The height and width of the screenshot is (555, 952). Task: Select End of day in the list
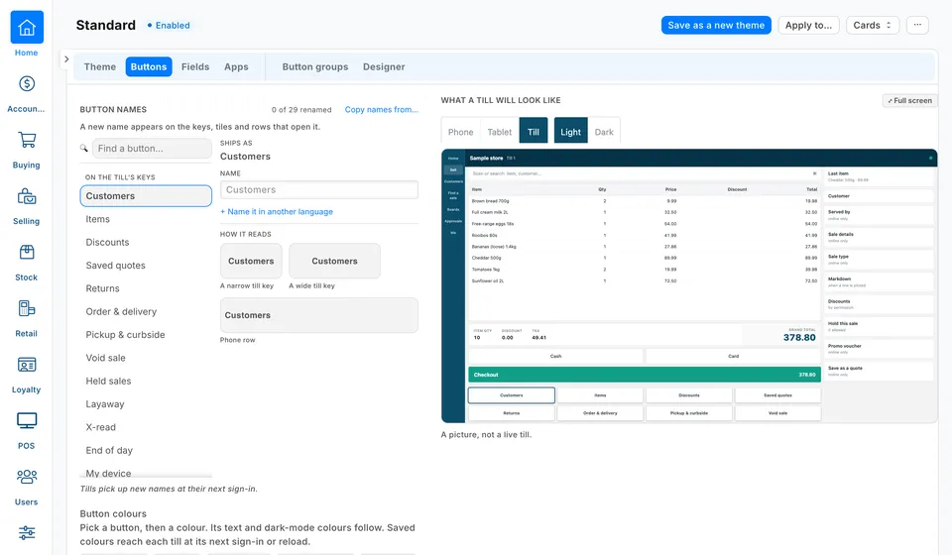[x=146, y=450]
